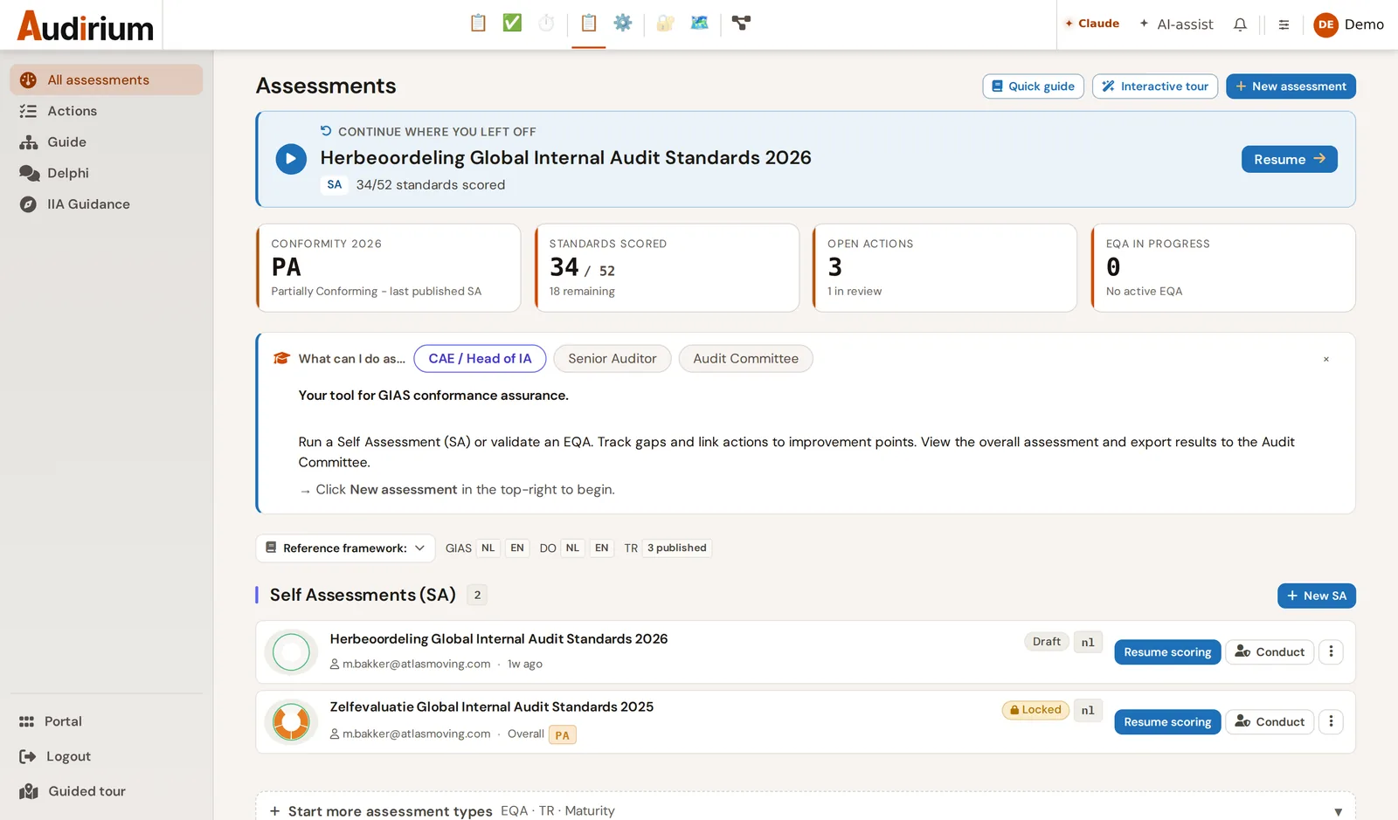Open All assessments in sidebar
1398x820 pixels.
tap(107, 79)
